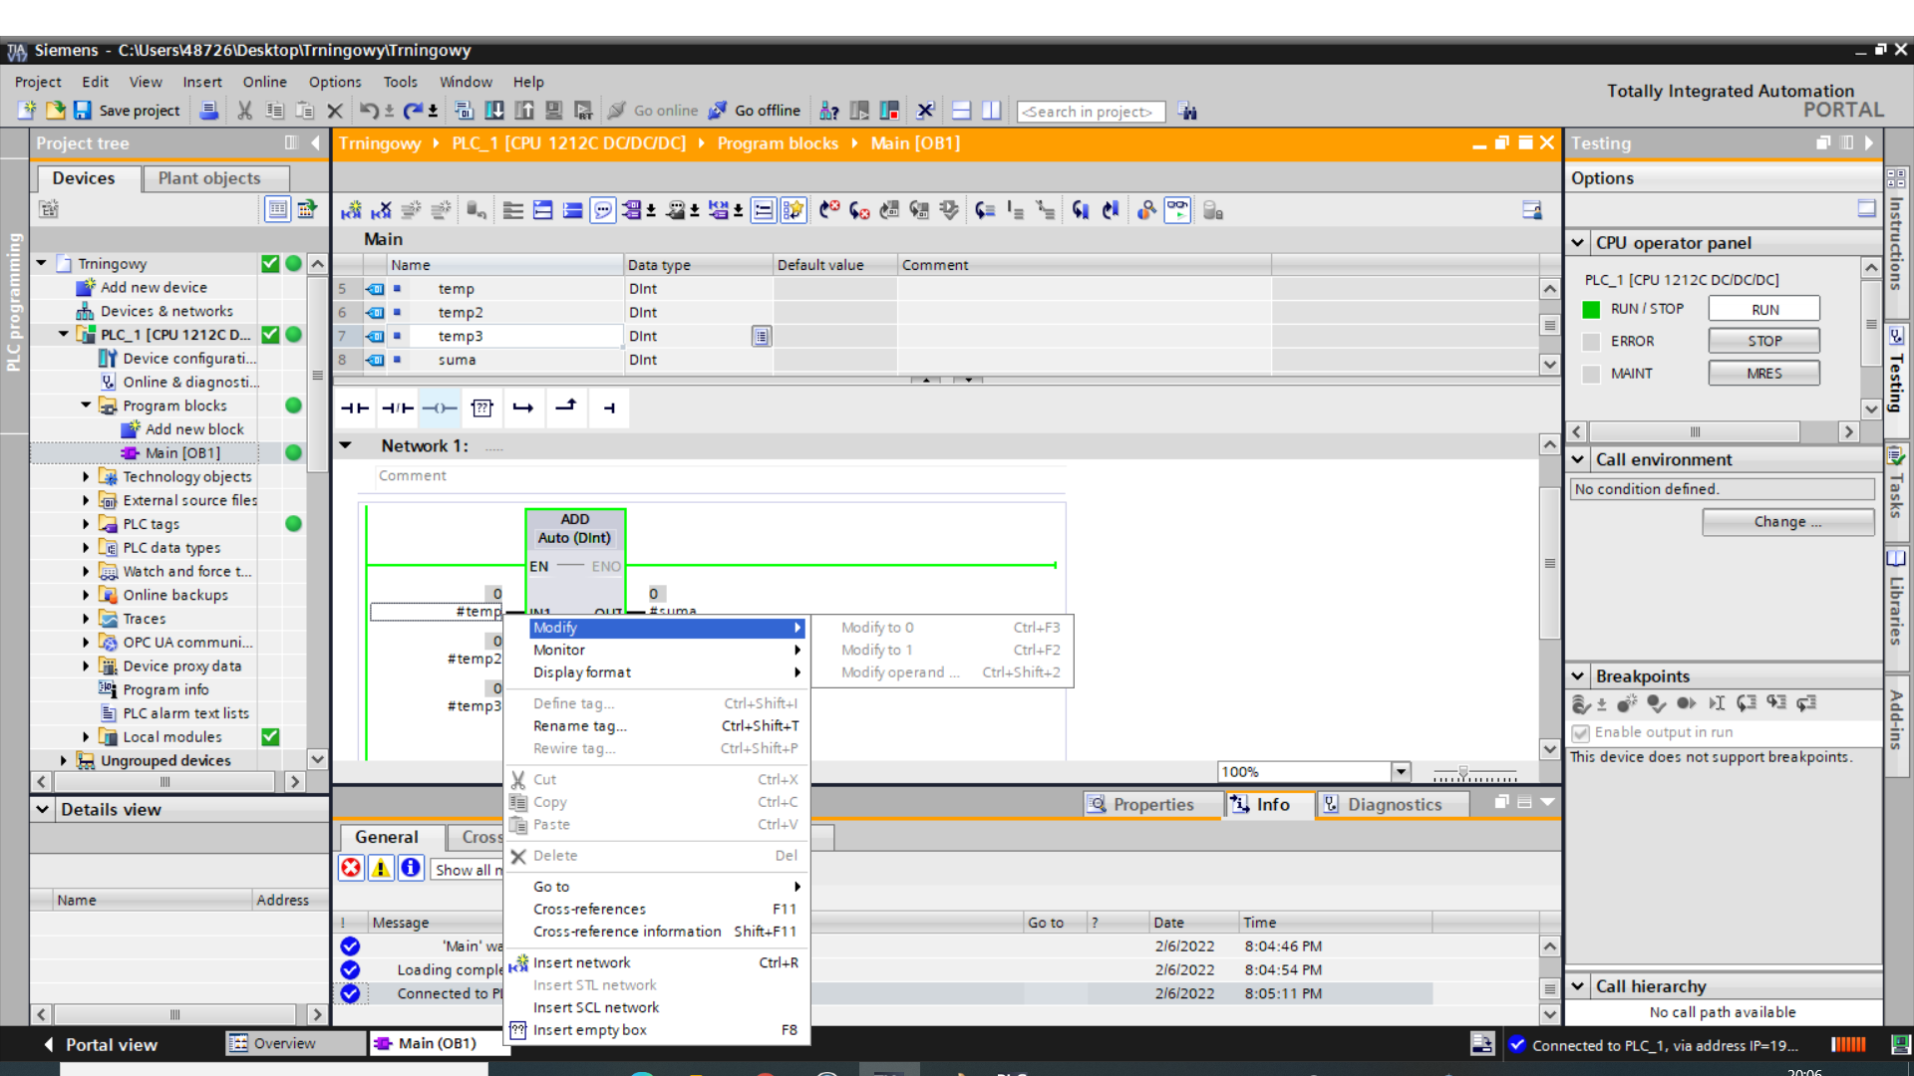Screen dimensions: 1914x1076
Task: Click the network Comment field
Action: [720, 476]
